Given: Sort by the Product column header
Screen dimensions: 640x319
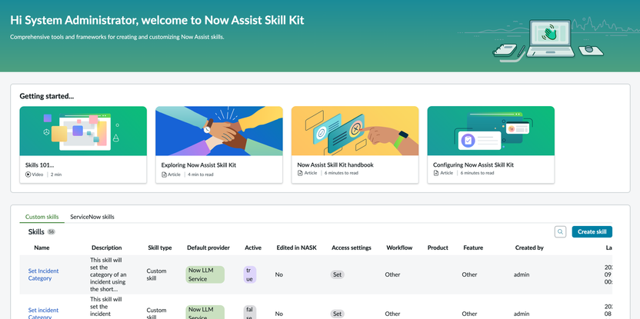Looking at the screenshot, I should pyautogui.click(x=438, y=248).
